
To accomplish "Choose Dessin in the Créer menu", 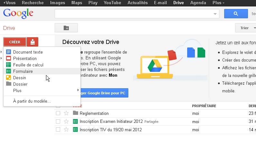I will tap(42, 78).
